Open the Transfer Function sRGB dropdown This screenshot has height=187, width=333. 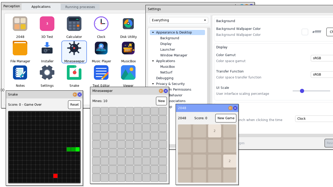322,75
